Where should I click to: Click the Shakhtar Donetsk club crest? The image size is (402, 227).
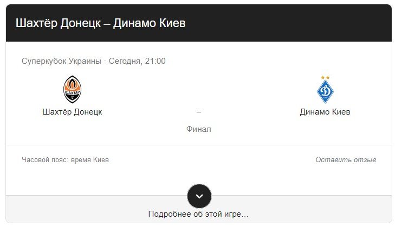[x=72, y=89]
